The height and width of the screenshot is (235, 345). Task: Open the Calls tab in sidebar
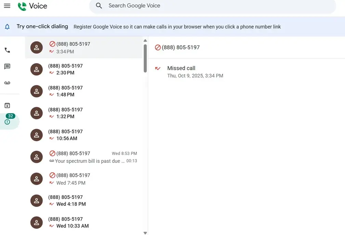click(7, 50)
